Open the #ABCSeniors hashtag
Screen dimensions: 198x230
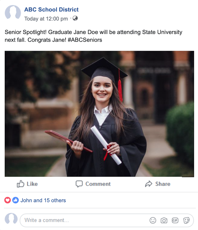coord(84,40)
